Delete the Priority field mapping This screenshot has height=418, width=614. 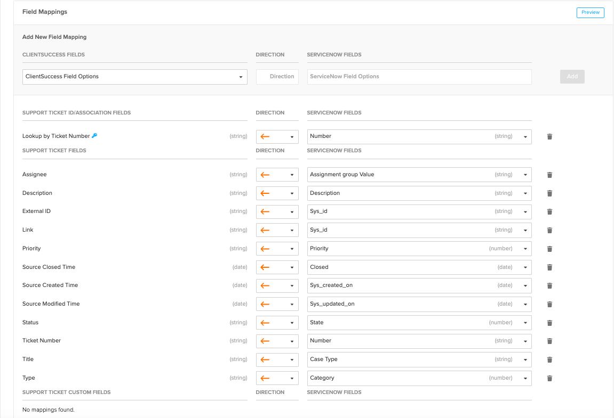pyautogui.click(x=549, y=249)
